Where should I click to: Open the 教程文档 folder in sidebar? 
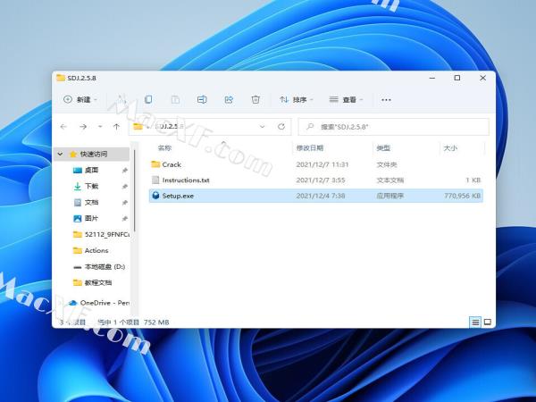[x=93, y=282]
